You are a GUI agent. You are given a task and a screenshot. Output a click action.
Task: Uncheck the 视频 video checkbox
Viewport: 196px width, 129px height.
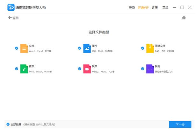[79, 69]
